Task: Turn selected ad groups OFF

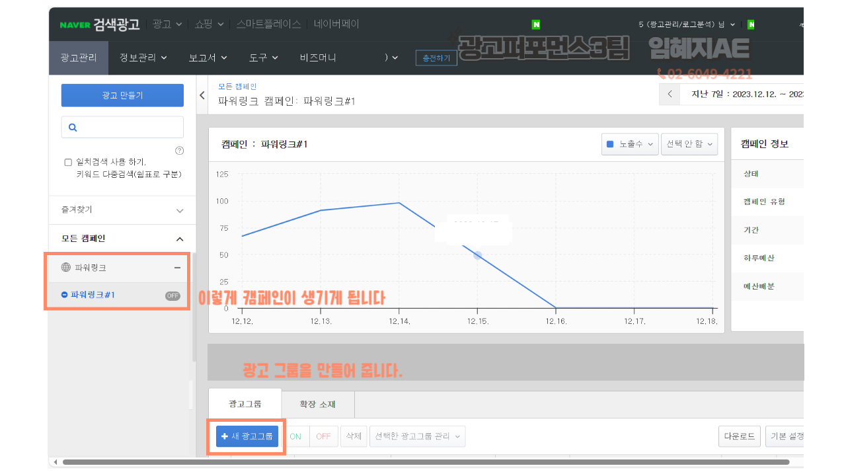Action: click(323, 436)
